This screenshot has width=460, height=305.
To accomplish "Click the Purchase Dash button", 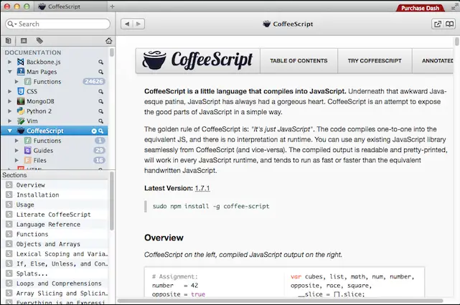I will click(x=420, y=8).
